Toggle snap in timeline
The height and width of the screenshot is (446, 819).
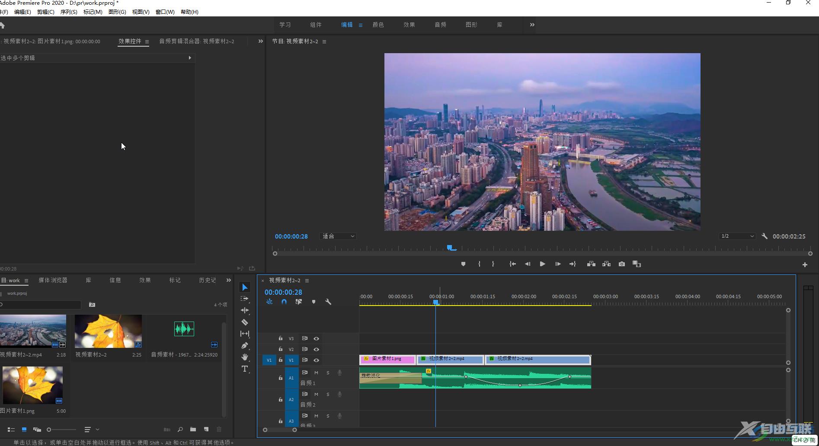(284, 302)
